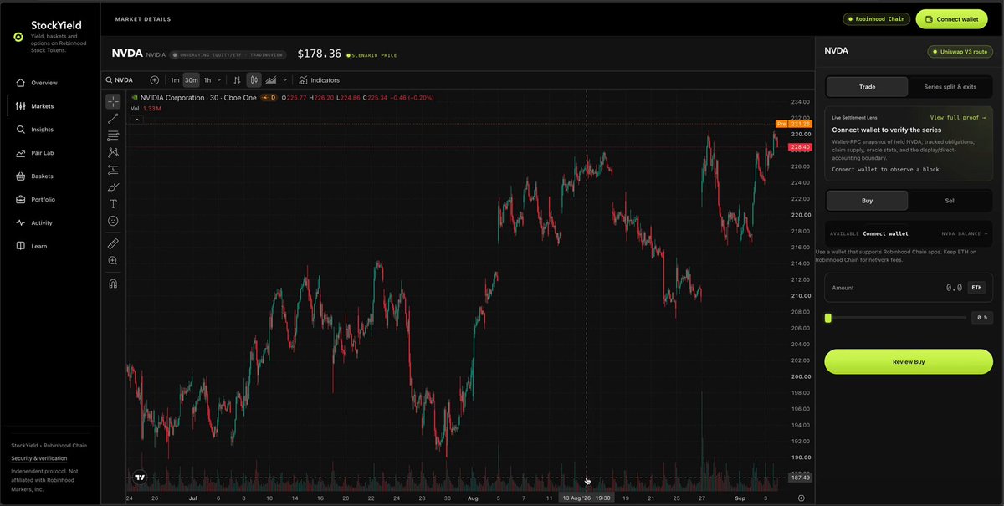The width and height of the screenshot is (1004, 506).
Task: Activate the zoom-in magnifier tool
Action: coord(113,261)
